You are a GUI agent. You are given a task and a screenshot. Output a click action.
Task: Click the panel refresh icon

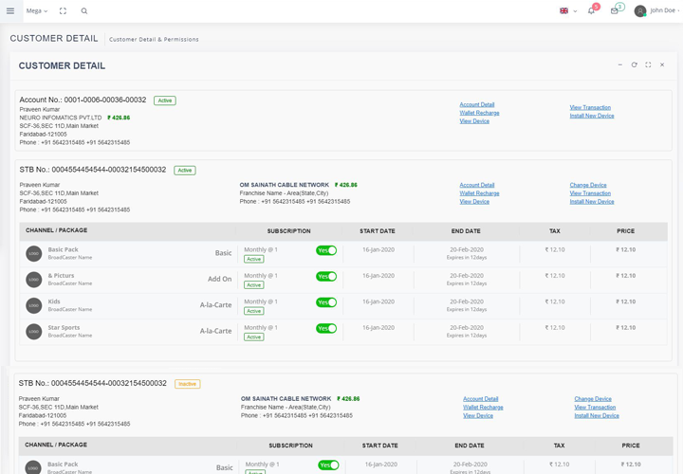pos(634,65)
